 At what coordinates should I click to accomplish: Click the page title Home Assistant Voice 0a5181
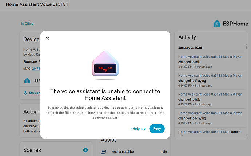click(37, 4)
